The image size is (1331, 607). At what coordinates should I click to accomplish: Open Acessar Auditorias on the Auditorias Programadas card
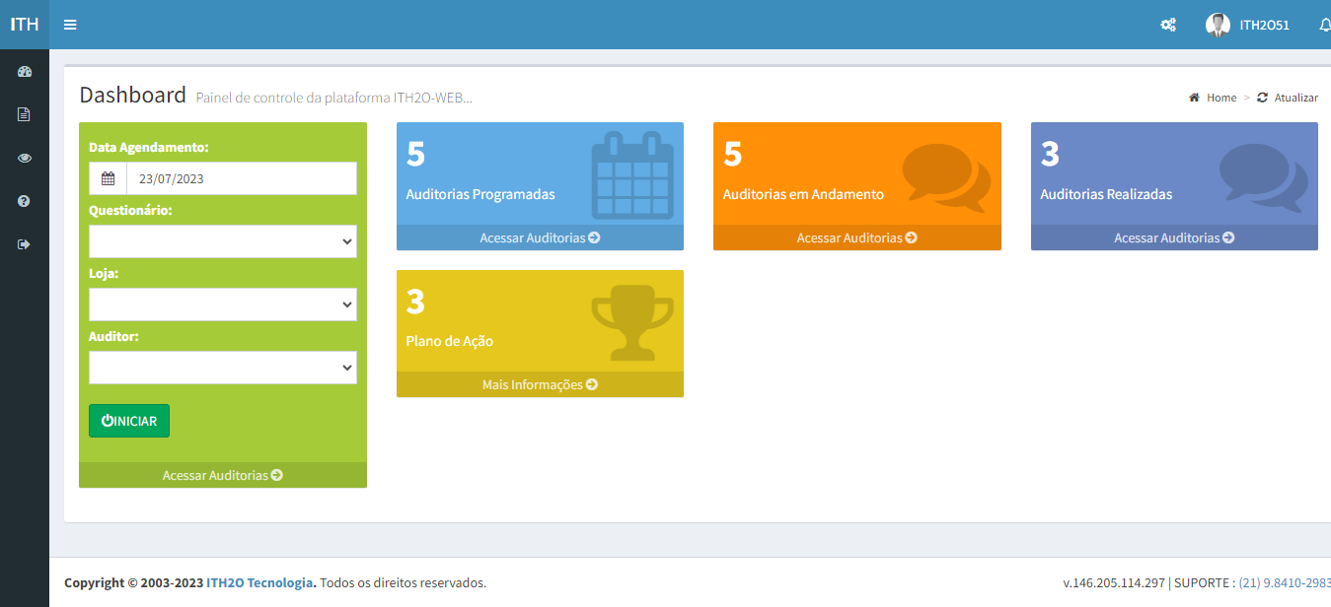[x=540, y=237]
